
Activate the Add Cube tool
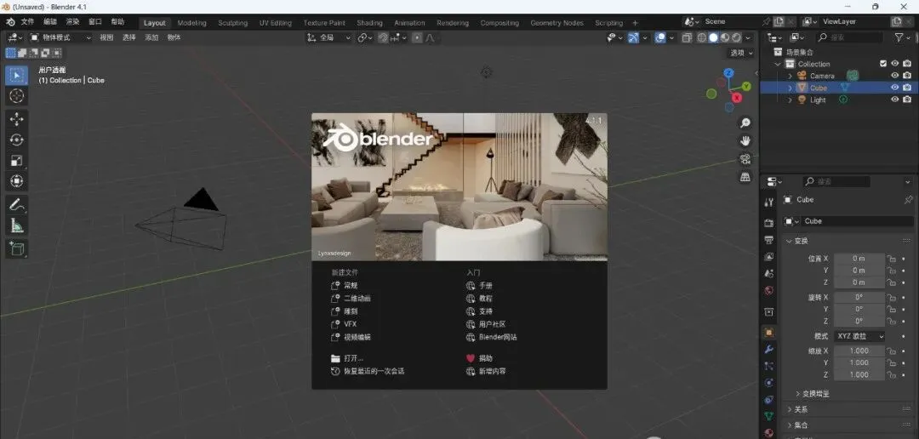[16, 248]
